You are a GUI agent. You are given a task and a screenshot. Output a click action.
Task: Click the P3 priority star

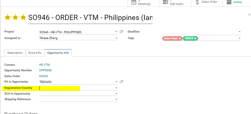[x=7, y=17]
